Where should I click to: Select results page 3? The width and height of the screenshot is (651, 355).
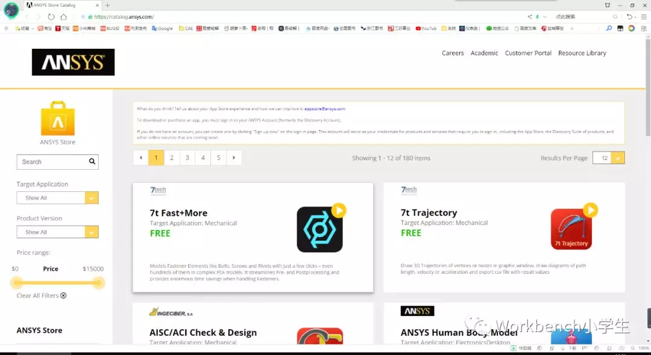click(187, 158)
